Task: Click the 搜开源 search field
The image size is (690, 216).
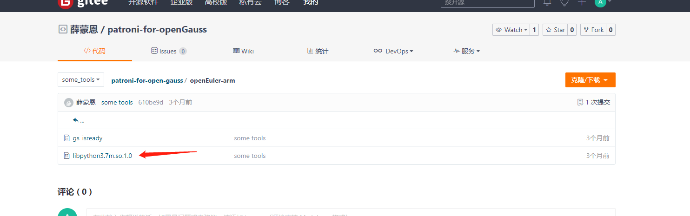Action: 488,3
